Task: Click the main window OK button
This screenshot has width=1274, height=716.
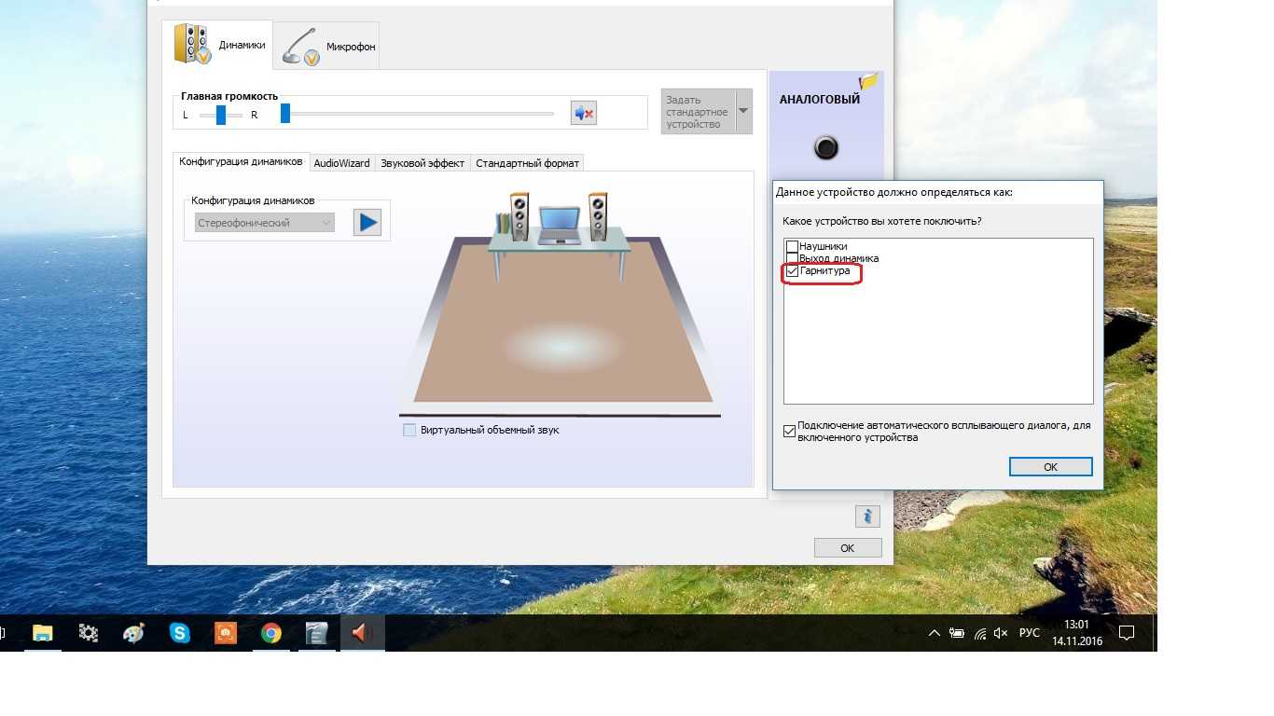Action: point(848,548)
